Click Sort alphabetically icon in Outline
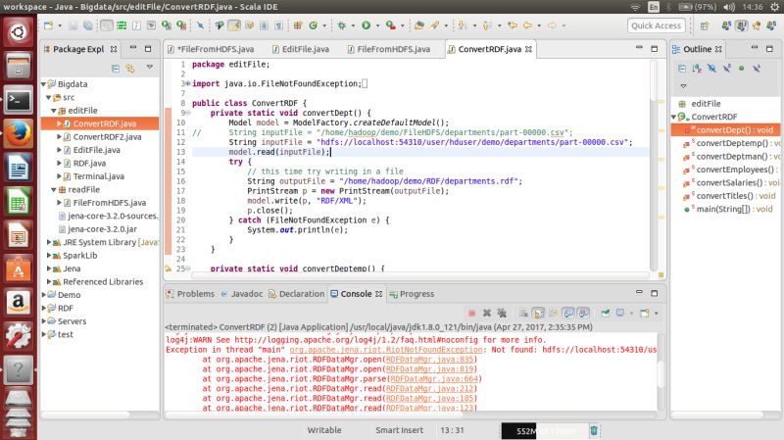Screen dimensions: 784x440 pos(697,69)
